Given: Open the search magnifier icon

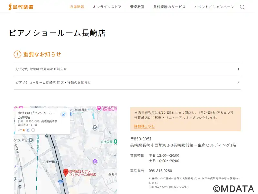Looking at the screenshot, I should pyautogui.click(x=242, y=7).
